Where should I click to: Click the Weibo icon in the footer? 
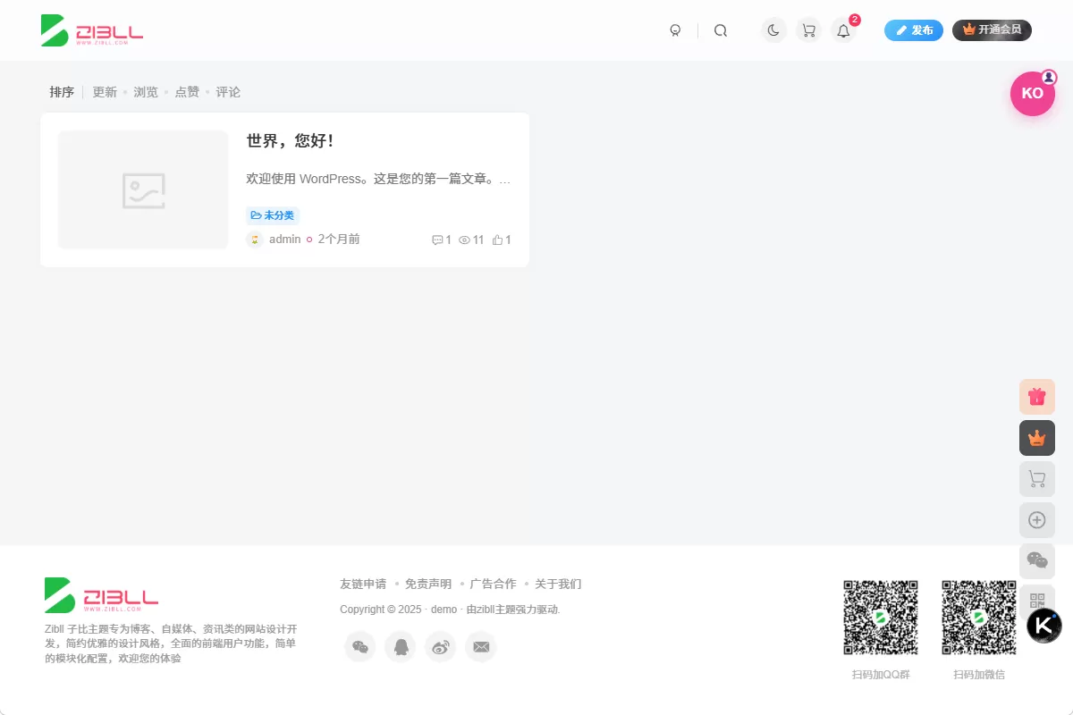pyautogui.click(x=440, y=646)
